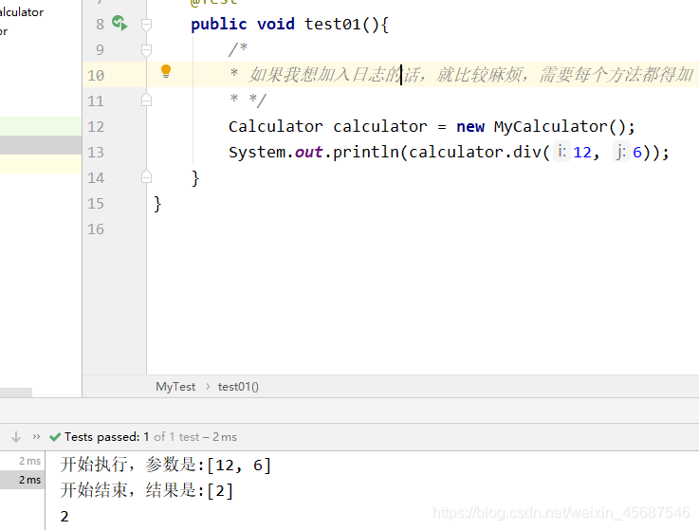Click the number 12 argument
Screen dimensions: 699x530
[582, 153]
